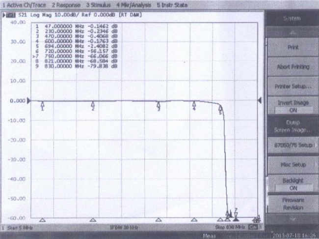Click the 10.00dB/ scale setting

(67, 15)
